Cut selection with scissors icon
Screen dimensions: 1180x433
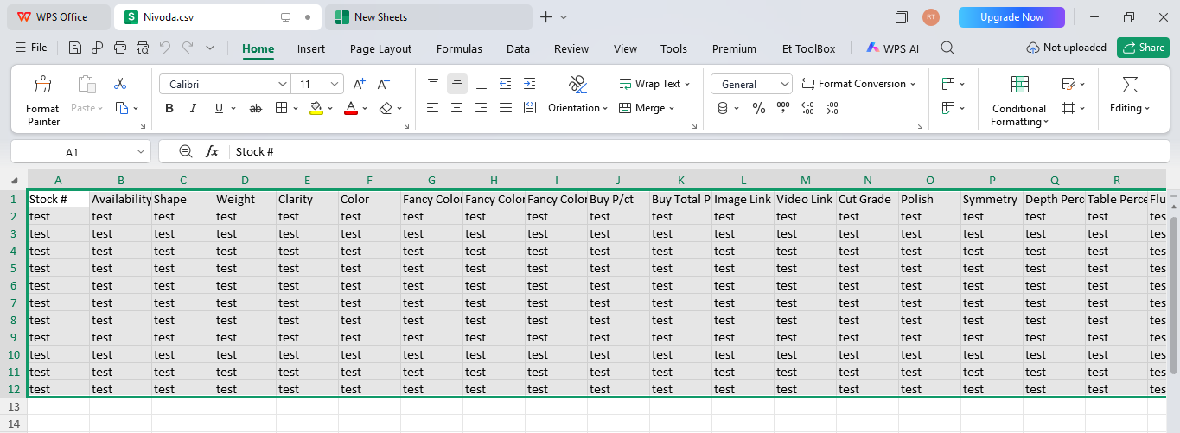click(120, 84)
